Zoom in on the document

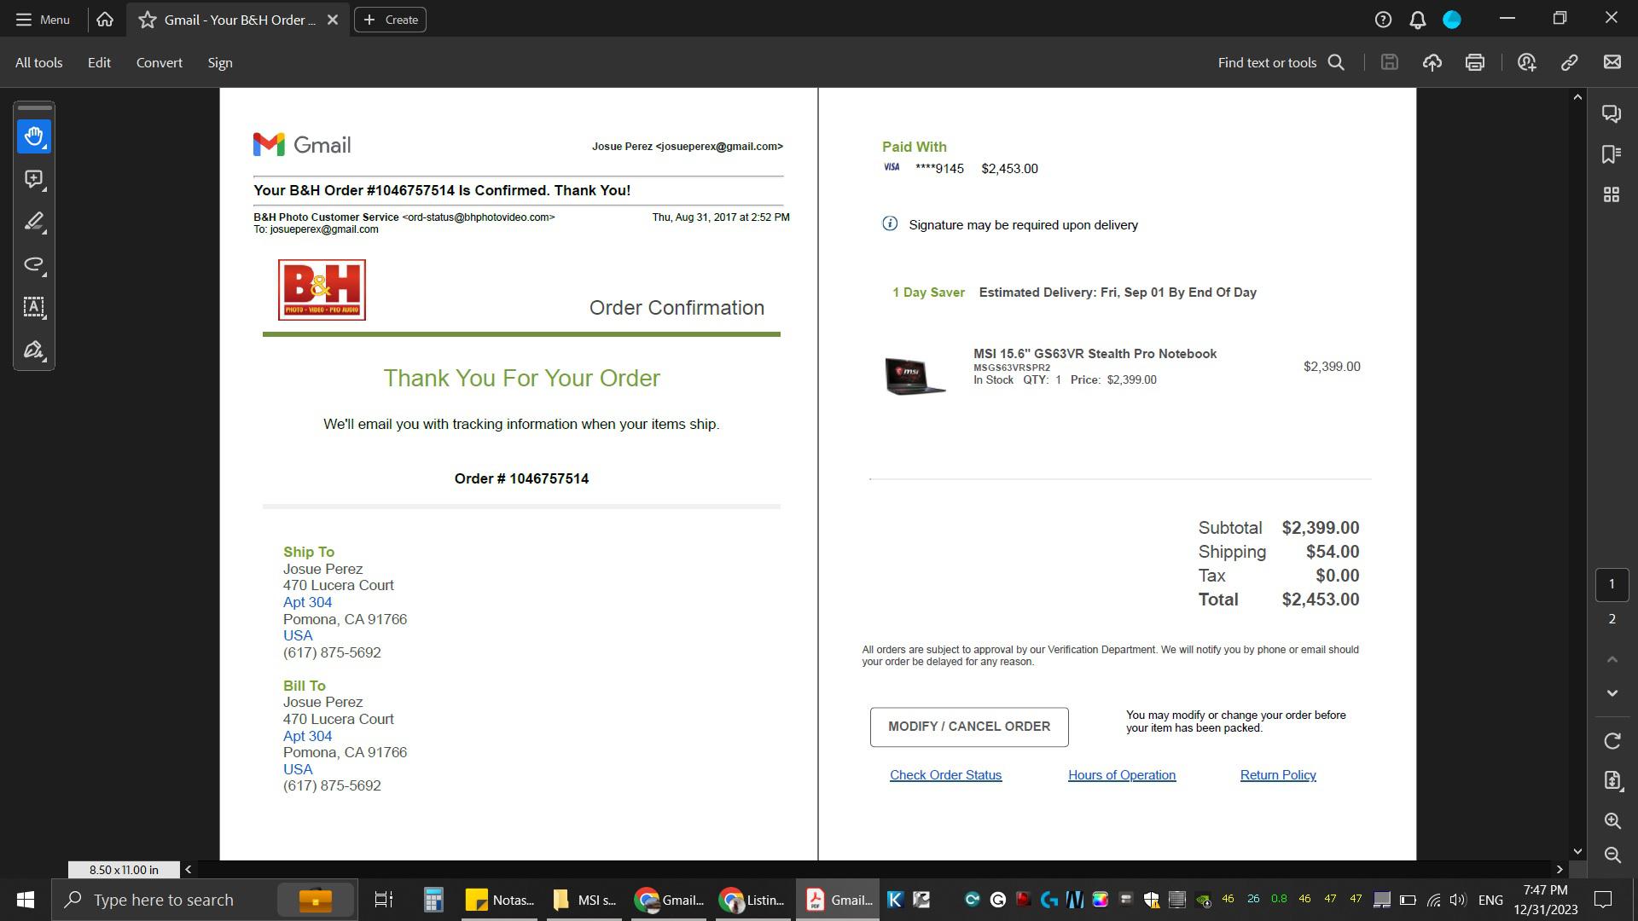tap(1612, 820)
